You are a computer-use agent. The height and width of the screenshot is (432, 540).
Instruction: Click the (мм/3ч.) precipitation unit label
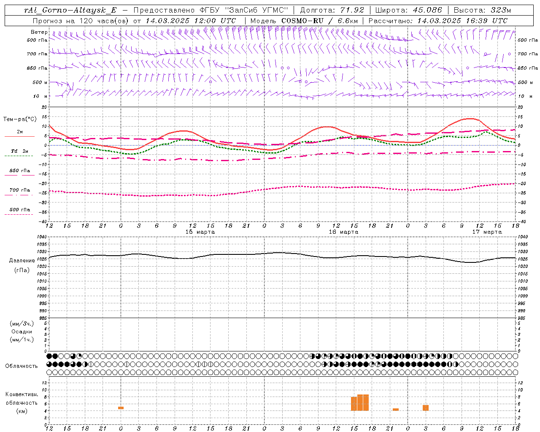(22, 324)
